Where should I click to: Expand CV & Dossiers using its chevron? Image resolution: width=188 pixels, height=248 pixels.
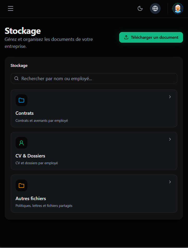pyautogui.click(x=170, y=139)
